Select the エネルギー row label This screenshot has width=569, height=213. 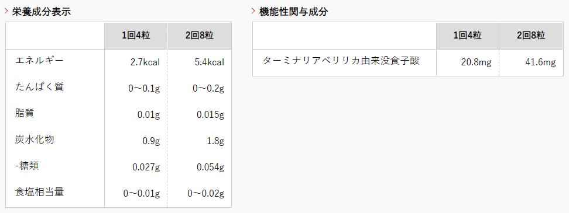pos(39,60)
